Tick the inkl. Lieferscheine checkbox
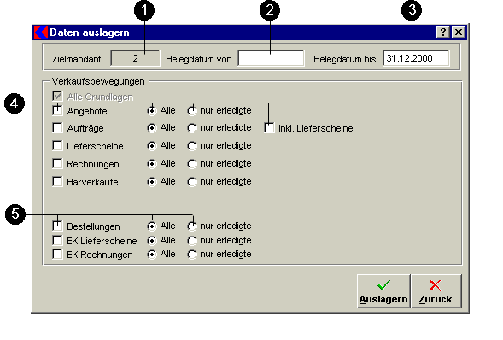The height and width of the screenshot is (340, 503). pos(270,128)
